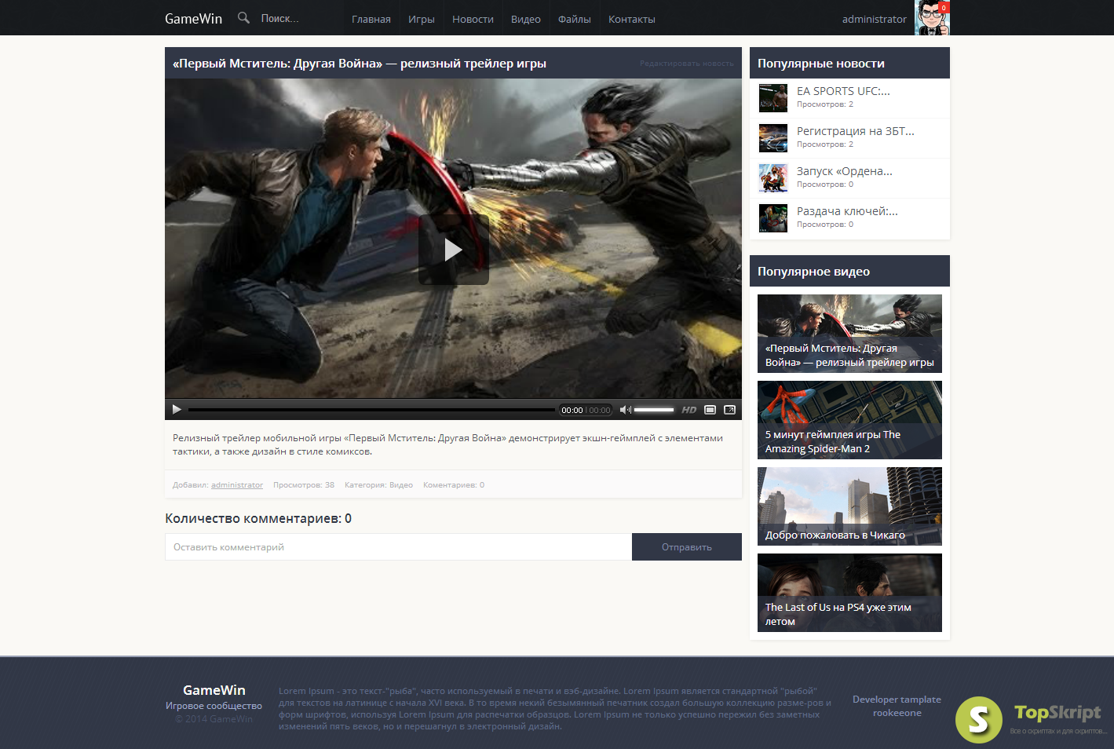
Task: Click Запуск «Ордена news thumbnail
Action: tap(773, 178)
